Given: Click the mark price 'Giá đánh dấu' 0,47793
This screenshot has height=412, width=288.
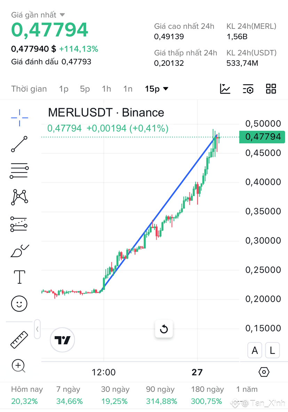Looking at the screenshot, I should click(51, 62).
